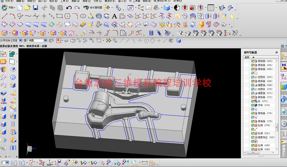This screenshot has width=287, height=167.
Task: Click the scissors Cut icon
Action: click(x=44, y=8)
